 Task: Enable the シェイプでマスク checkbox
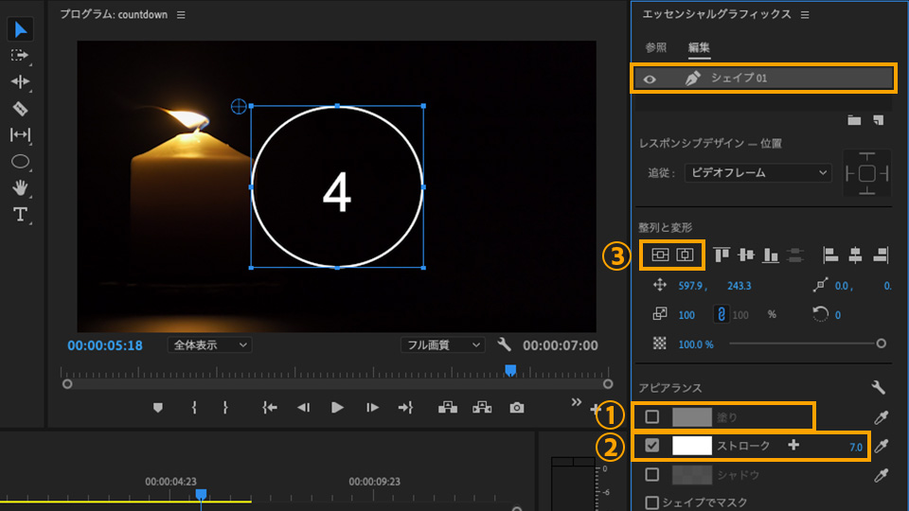click(651, 502)
